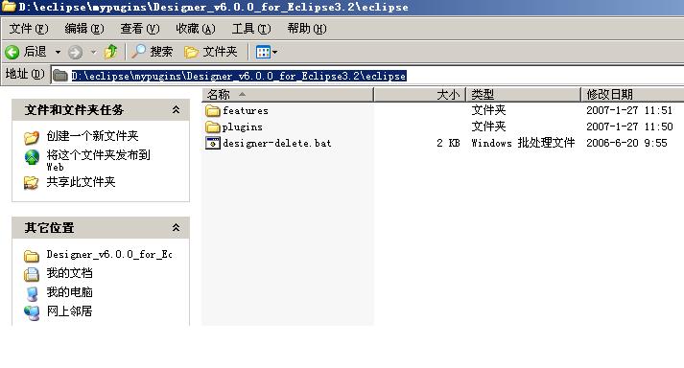Open Forward button history dropdown arrow
Screen dimensions: 684x368
[x=93, y=53]
